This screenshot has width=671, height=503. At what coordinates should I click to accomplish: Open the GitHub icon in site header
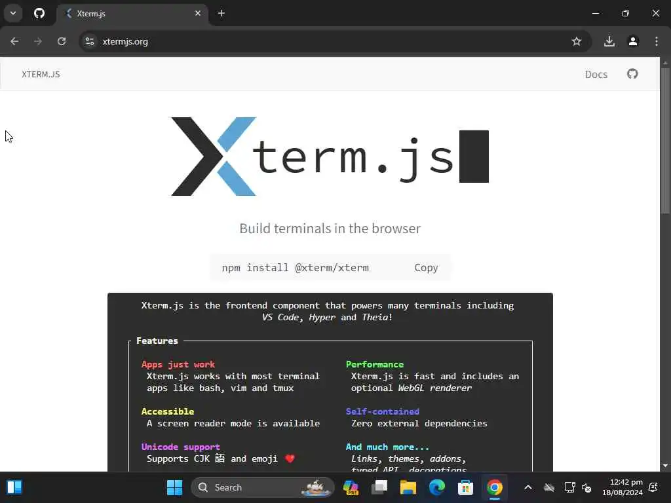[x=632, y=74]
